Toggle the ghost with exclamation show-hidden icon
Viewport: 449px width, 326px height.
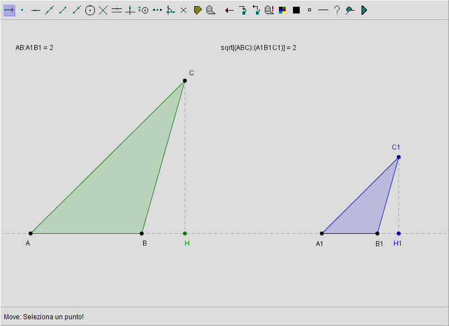pyautogui.click(x=269, y=10)
